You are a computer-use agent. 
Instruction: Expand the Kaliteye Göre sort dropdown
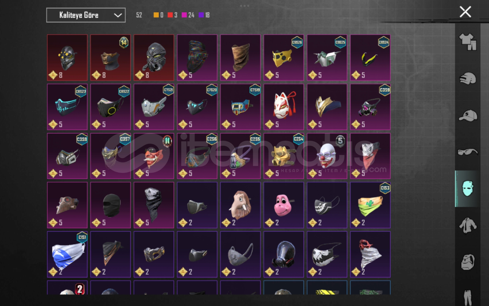click(86, 15)
